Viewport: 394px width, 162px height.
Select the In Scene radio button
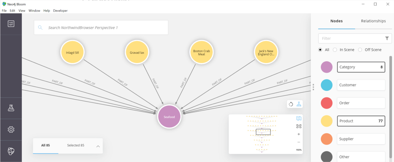[335, 50]
